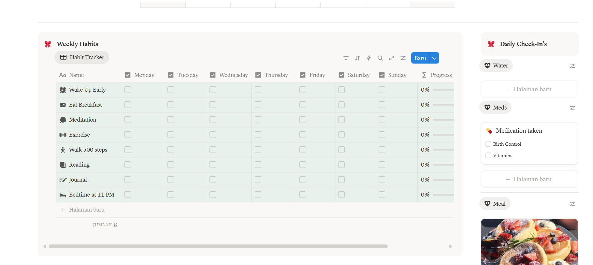Image resolution: width=593 pixels, height=265 pixels.
Task: Check Friday box for Exercise
Action: [x=303, y=135]
